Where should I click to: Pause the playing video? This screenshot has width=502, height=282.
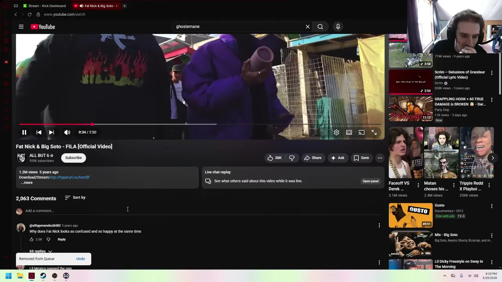[24, 132]
